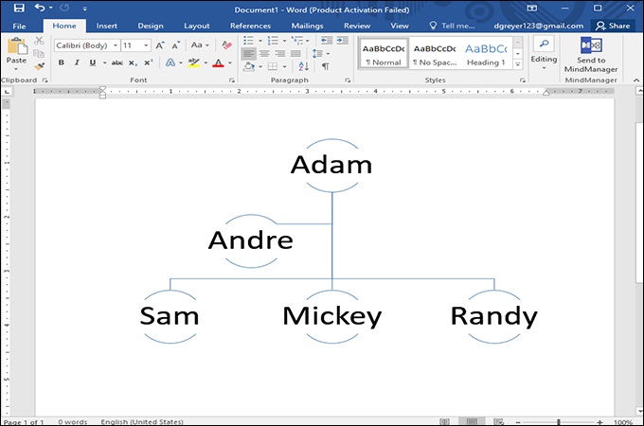Apply the yellow text highlight color

pos(193,62)
